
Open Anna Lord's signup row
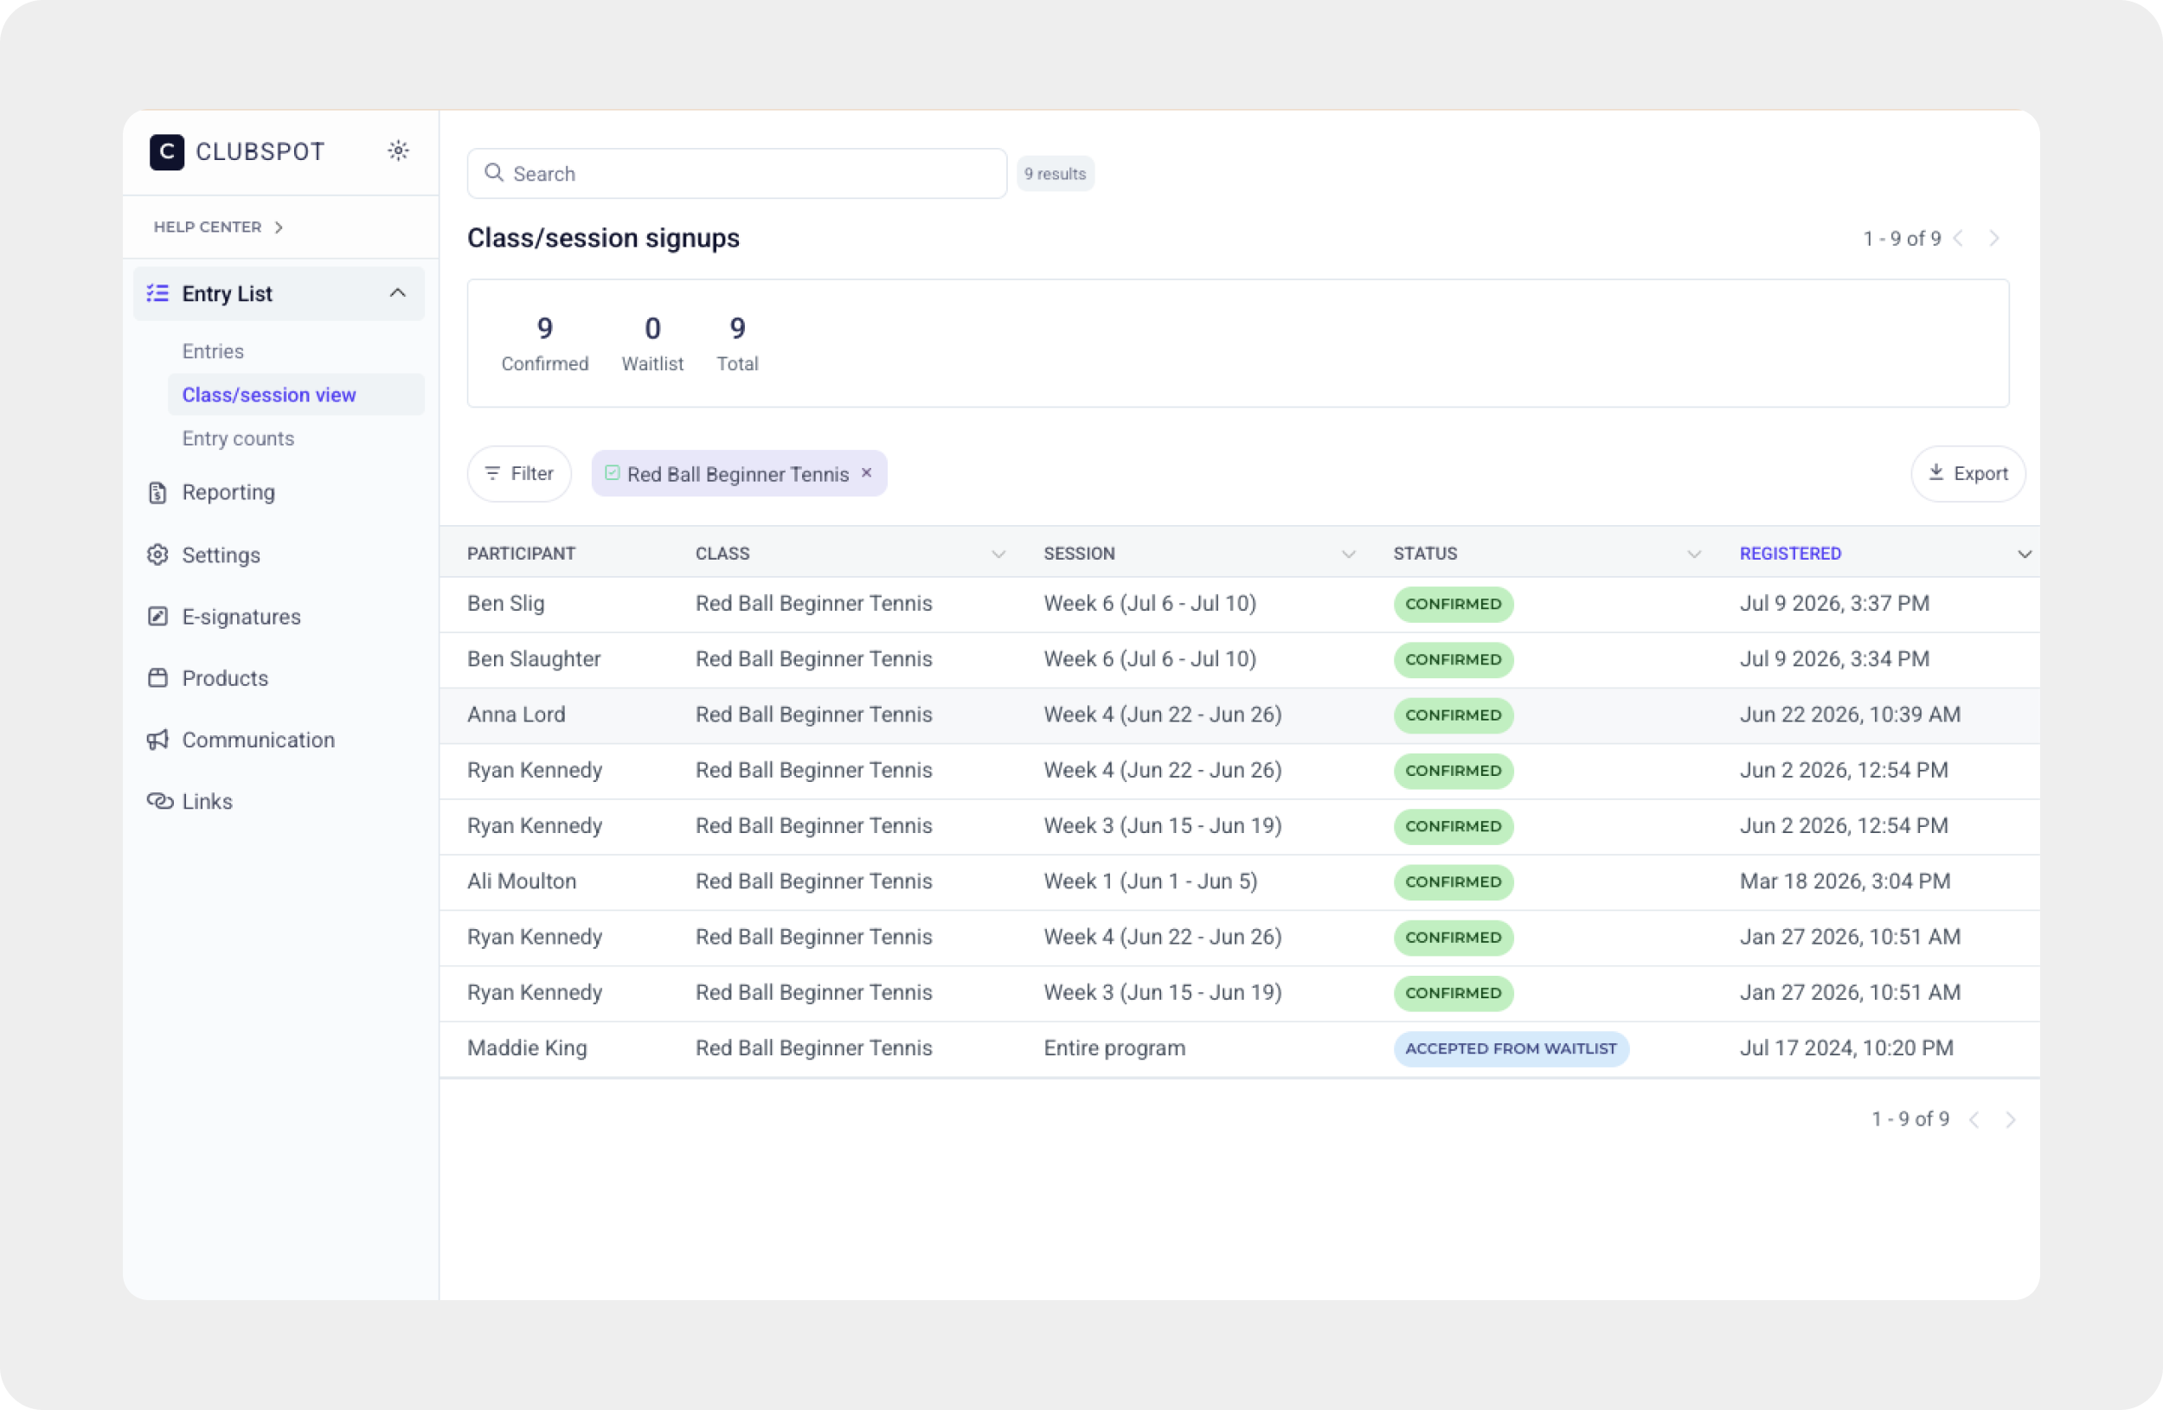pyautogui.click(x=1240, y=715)
